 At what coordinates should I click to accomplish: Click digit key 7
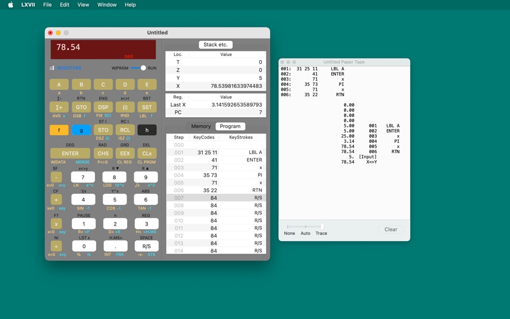83,177
